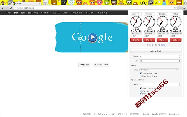This screenshot has width=187, height=117.
Task: Click 広告掲載 footer link
Action: [x=87, y=114]
